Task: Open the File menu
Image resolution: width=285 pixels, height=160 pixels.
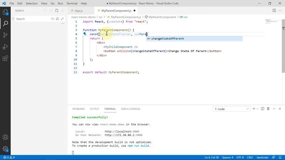Action: [x=12, y=4]
